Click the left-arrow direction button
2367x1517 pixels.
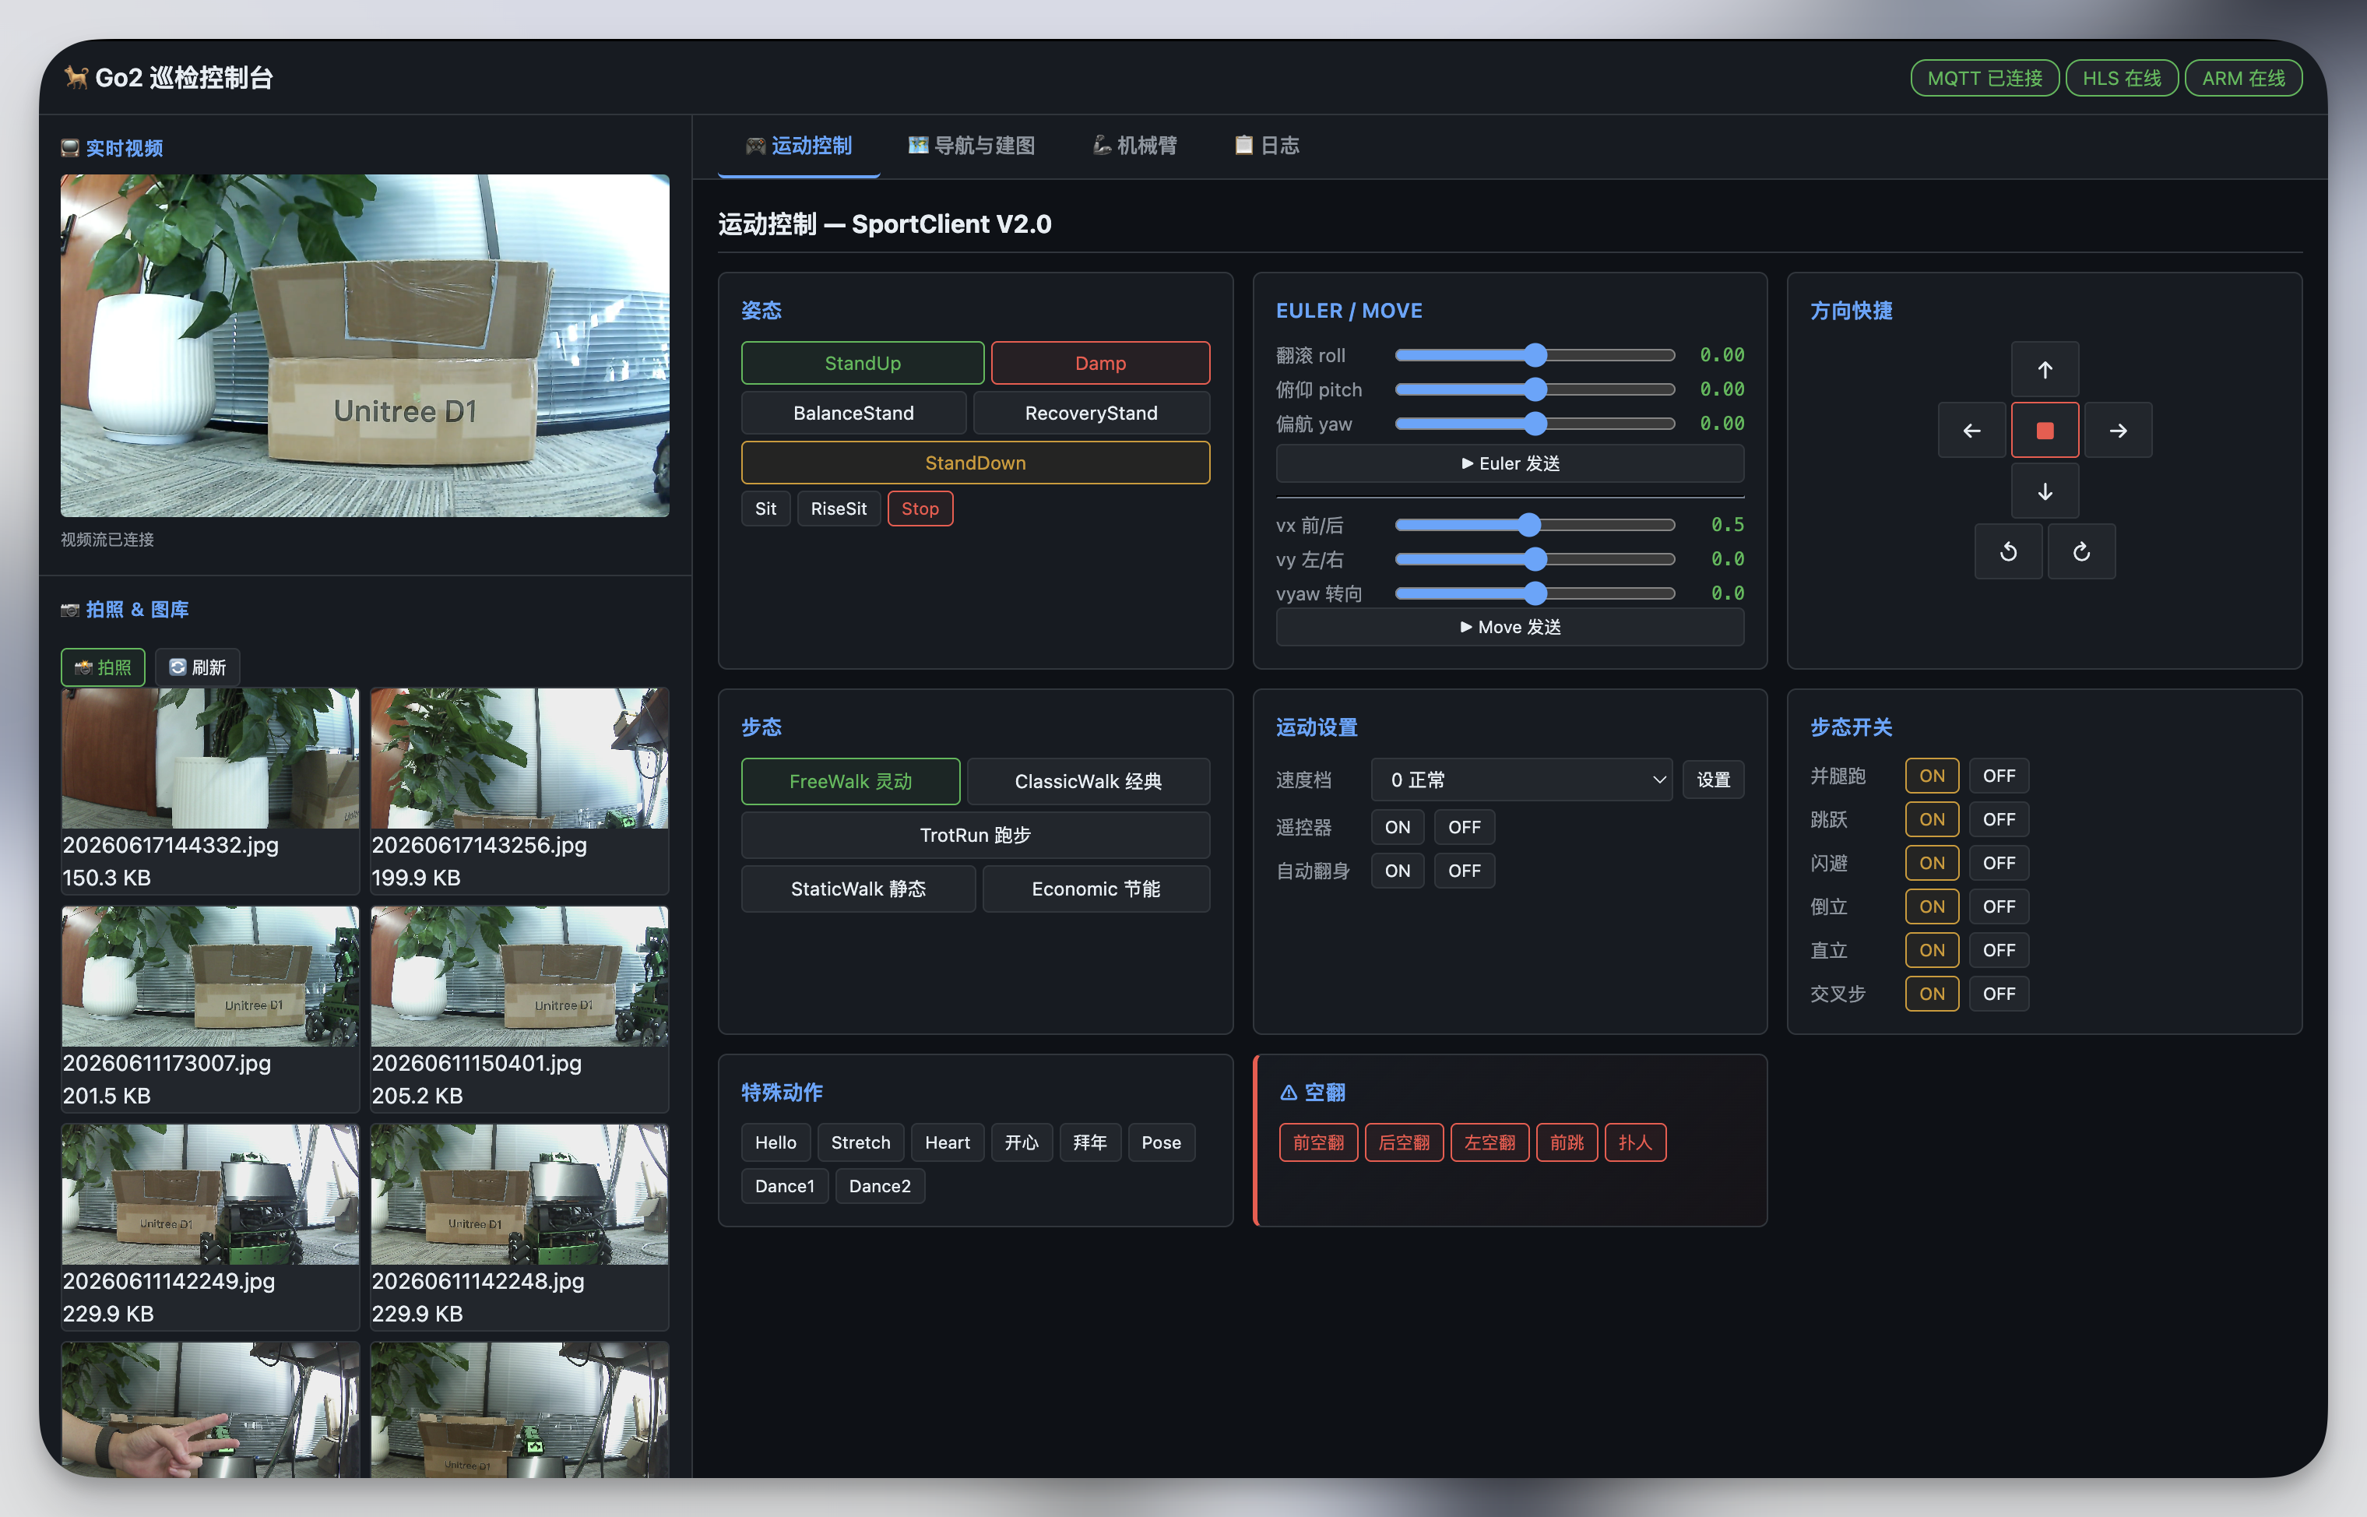[1971, 431]
